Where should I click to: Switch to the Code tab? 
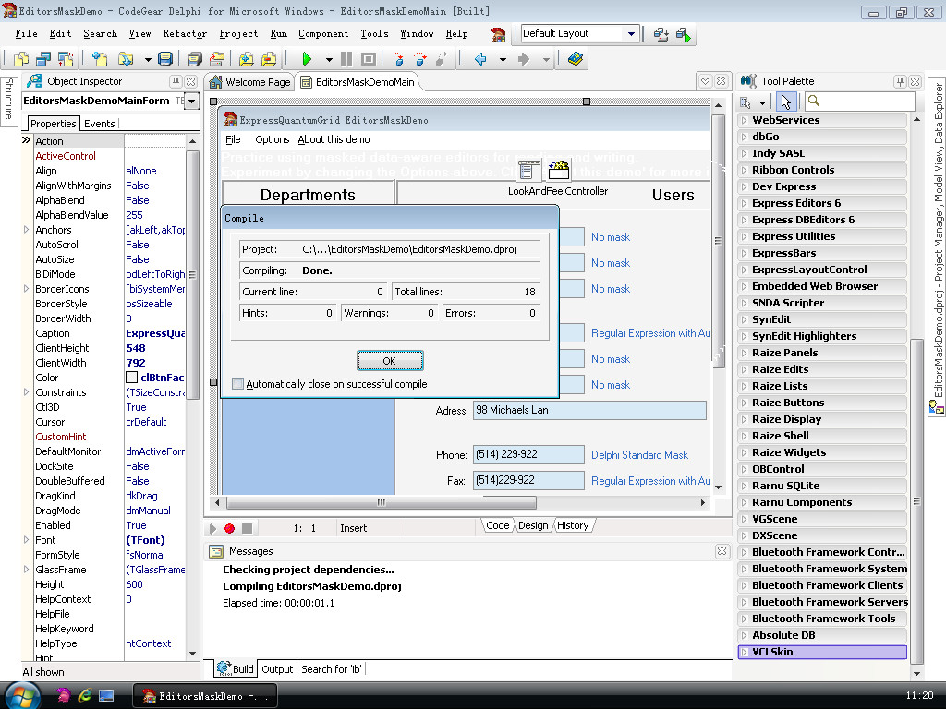[498, 525]
